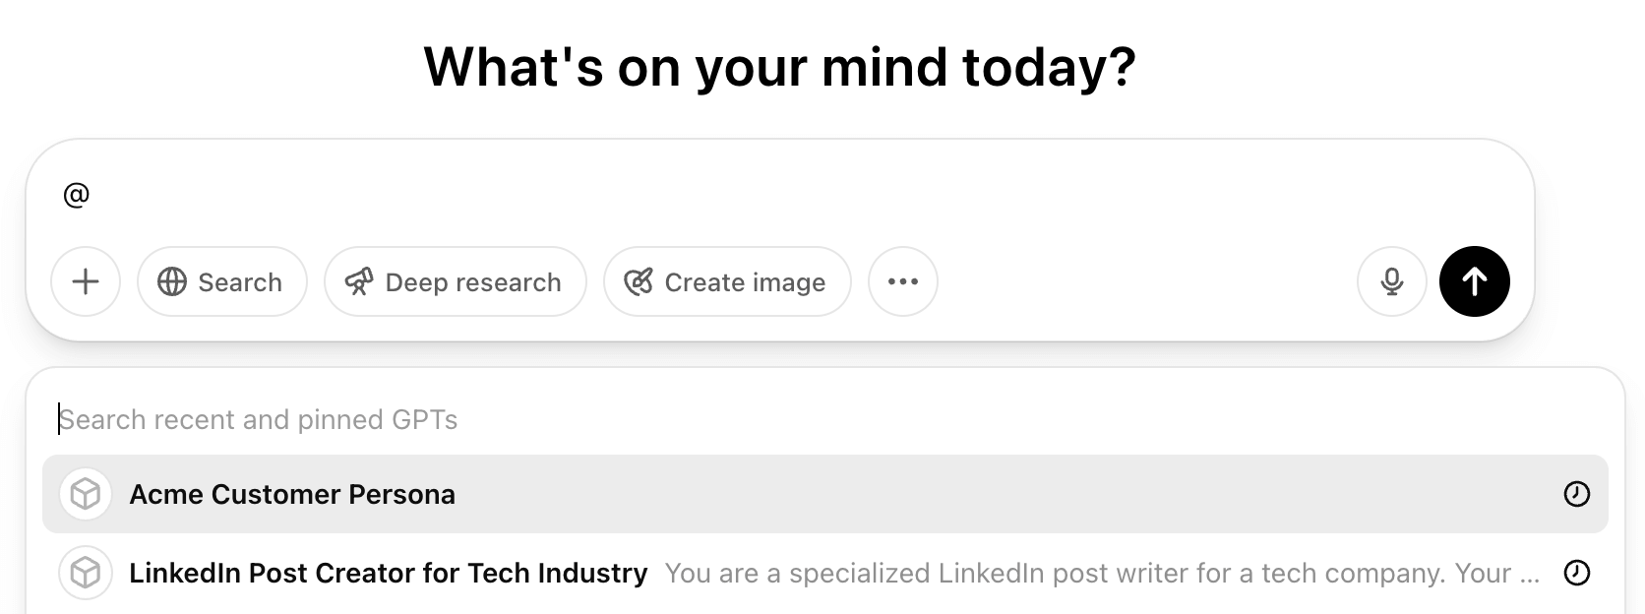Image resolution: width=1645 pixels, height=614 pixels.
Task: Click the globe icon in Search button
Action: tap(172, 282)
